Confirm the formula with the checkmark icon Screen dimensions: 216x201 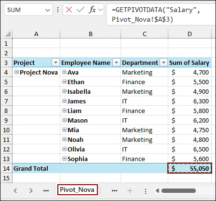81,10
